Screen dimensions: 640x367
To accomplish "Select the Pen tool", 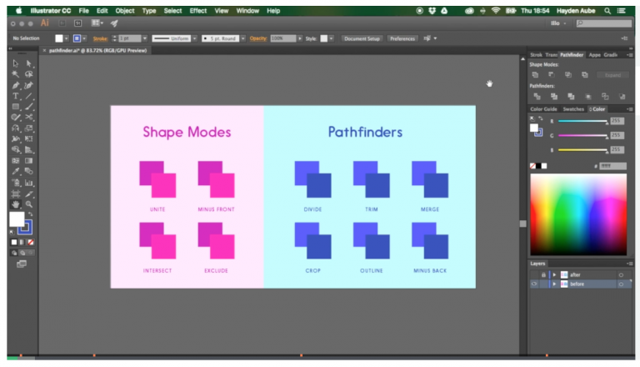I will point(16,85).
